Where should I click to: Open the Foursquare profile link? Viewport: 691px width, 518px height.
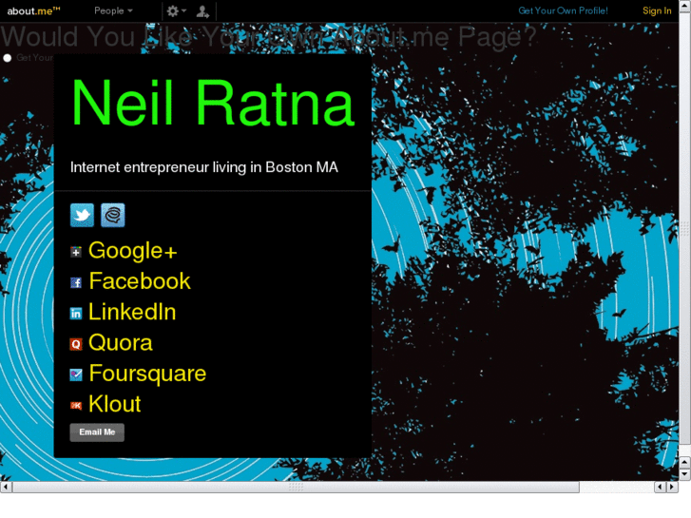click(147, 374)
